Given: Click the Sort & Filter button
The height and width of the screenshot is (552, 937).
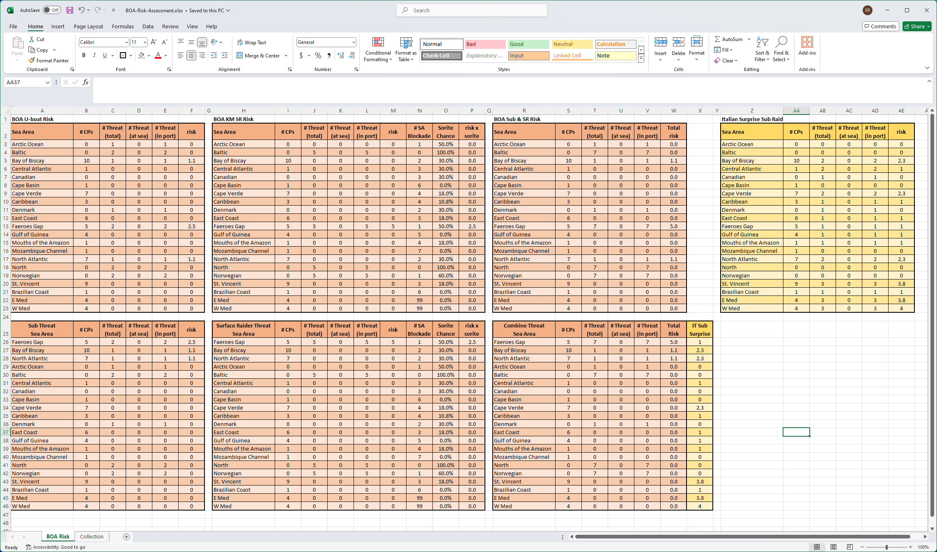Looking at the screenshot, I should coord(762,48).
